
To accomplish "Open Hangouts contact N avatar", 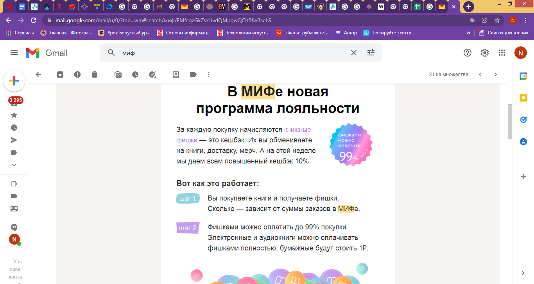I will tap(14, 240).
